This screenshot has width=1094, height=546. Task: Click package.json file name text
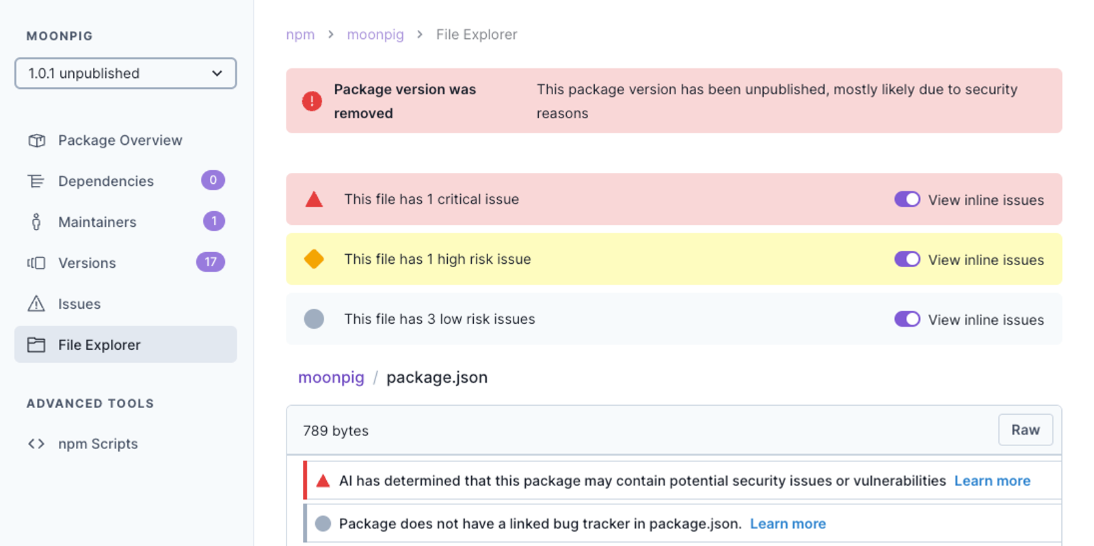pos(437,377)
